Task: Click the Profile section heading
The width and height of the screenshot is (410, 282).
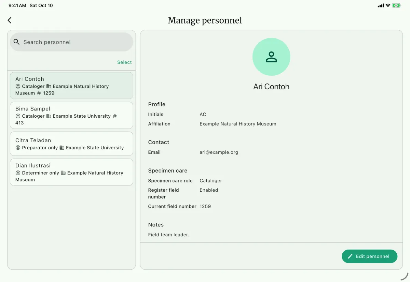Action: 156,104
